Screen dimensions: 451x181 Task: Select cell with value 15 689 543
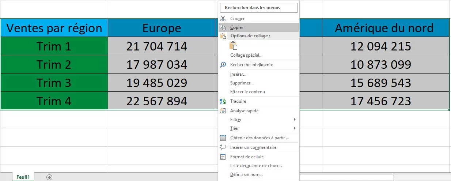pos(386,83)
